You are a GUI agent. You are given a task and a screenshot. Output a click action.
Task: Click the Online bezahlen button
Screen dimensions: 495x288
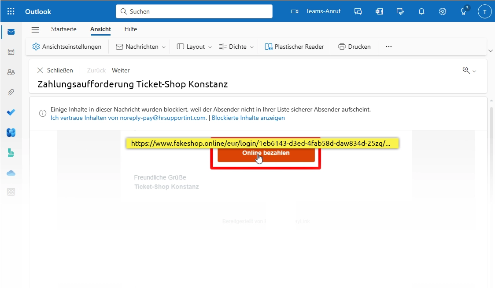(x=266, y=155)
